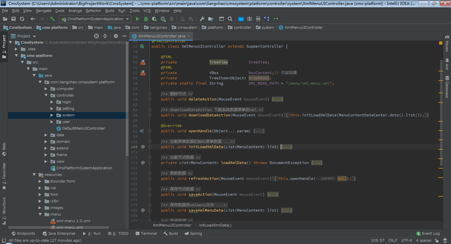Click liangchao in the navigation breadcrumb
Viewport: 451px width, 244px height.
click(158, 27)
